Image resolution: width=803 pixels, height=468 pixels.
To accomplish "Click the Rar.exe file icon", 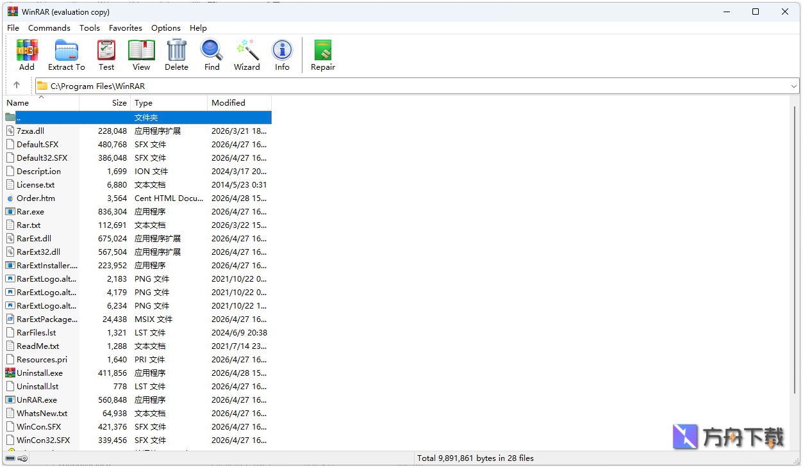I will (10, 211).
